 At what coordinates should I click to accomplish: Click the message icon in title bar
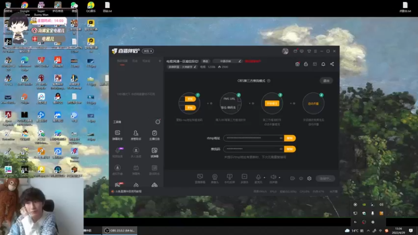(302, 51)
